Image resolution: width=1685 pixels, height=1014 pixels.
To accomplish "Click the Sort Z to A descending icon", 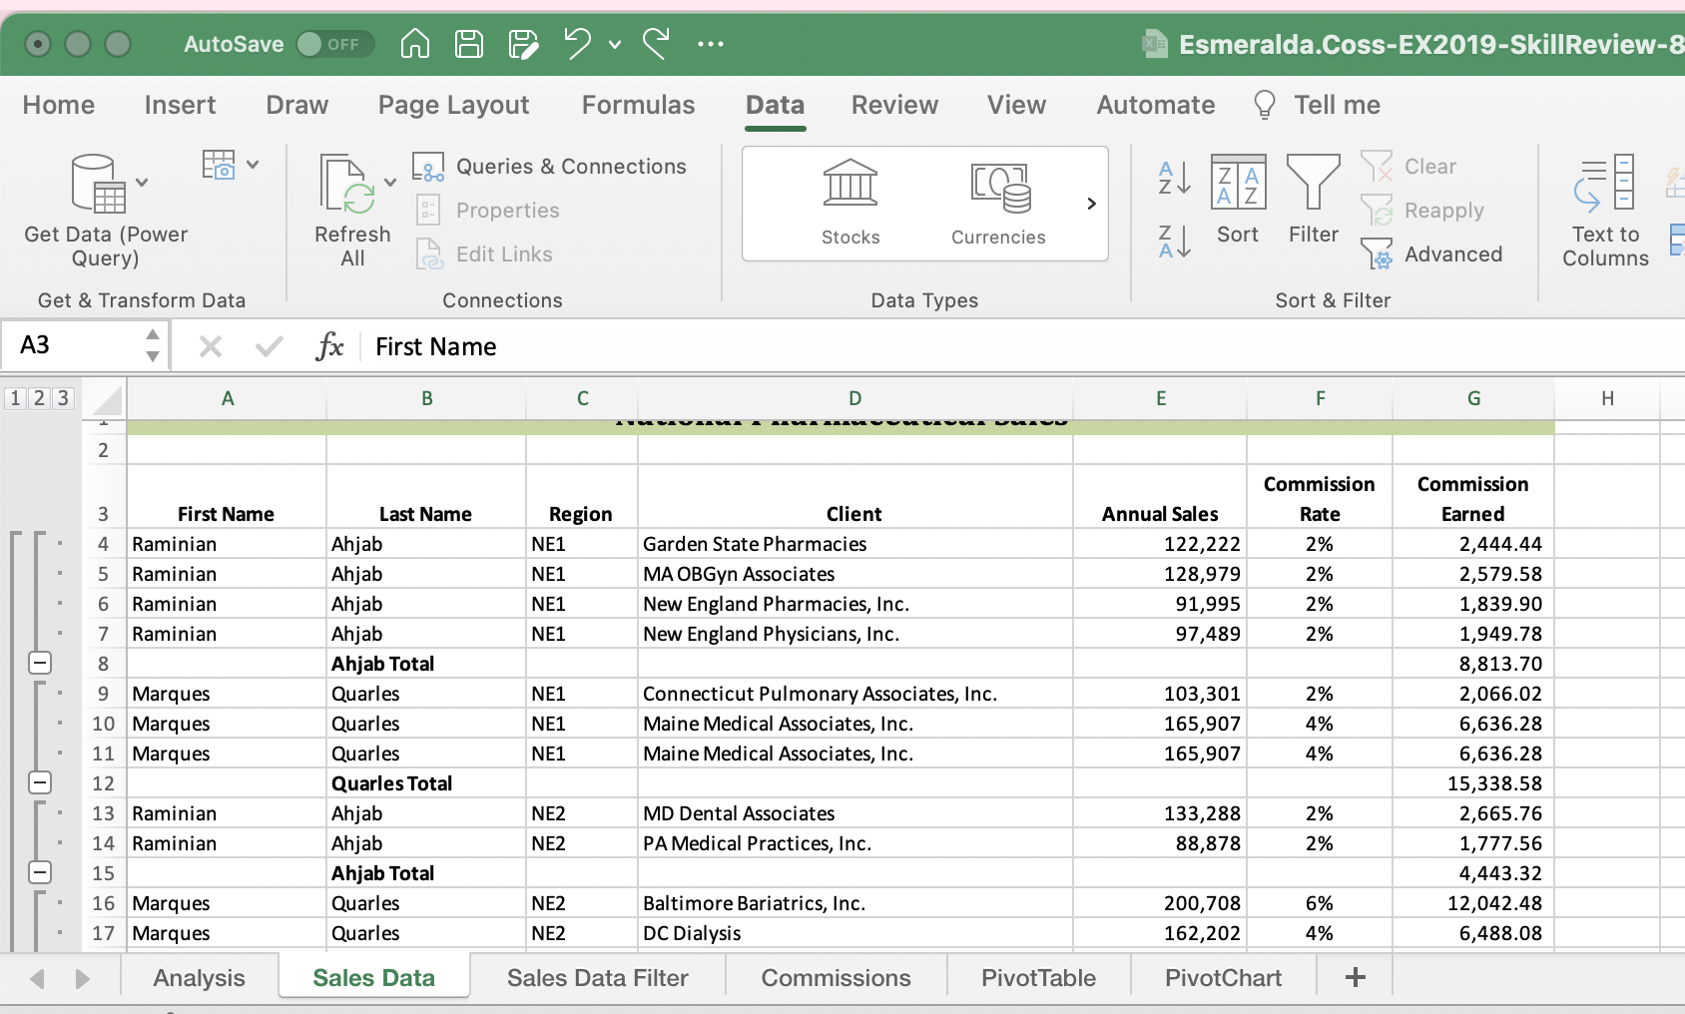I will point(1174,242).
